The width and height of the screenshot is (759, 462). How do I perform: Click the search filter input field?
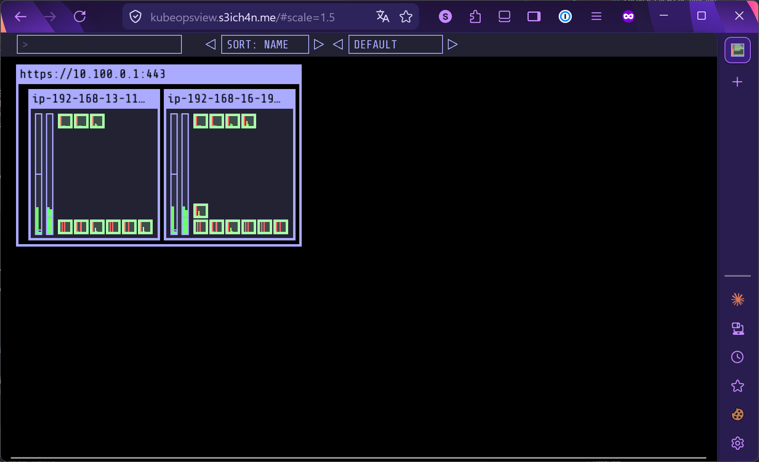pyautogui.click(x=99, y=44)
